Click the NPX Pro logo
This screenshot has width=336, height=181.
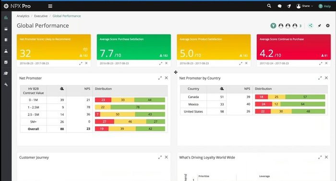pos(17,6)
